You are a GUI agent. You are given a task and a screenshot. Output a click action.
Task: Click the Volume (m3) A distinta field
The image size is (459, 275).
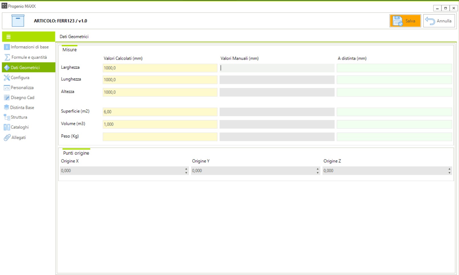394,124
